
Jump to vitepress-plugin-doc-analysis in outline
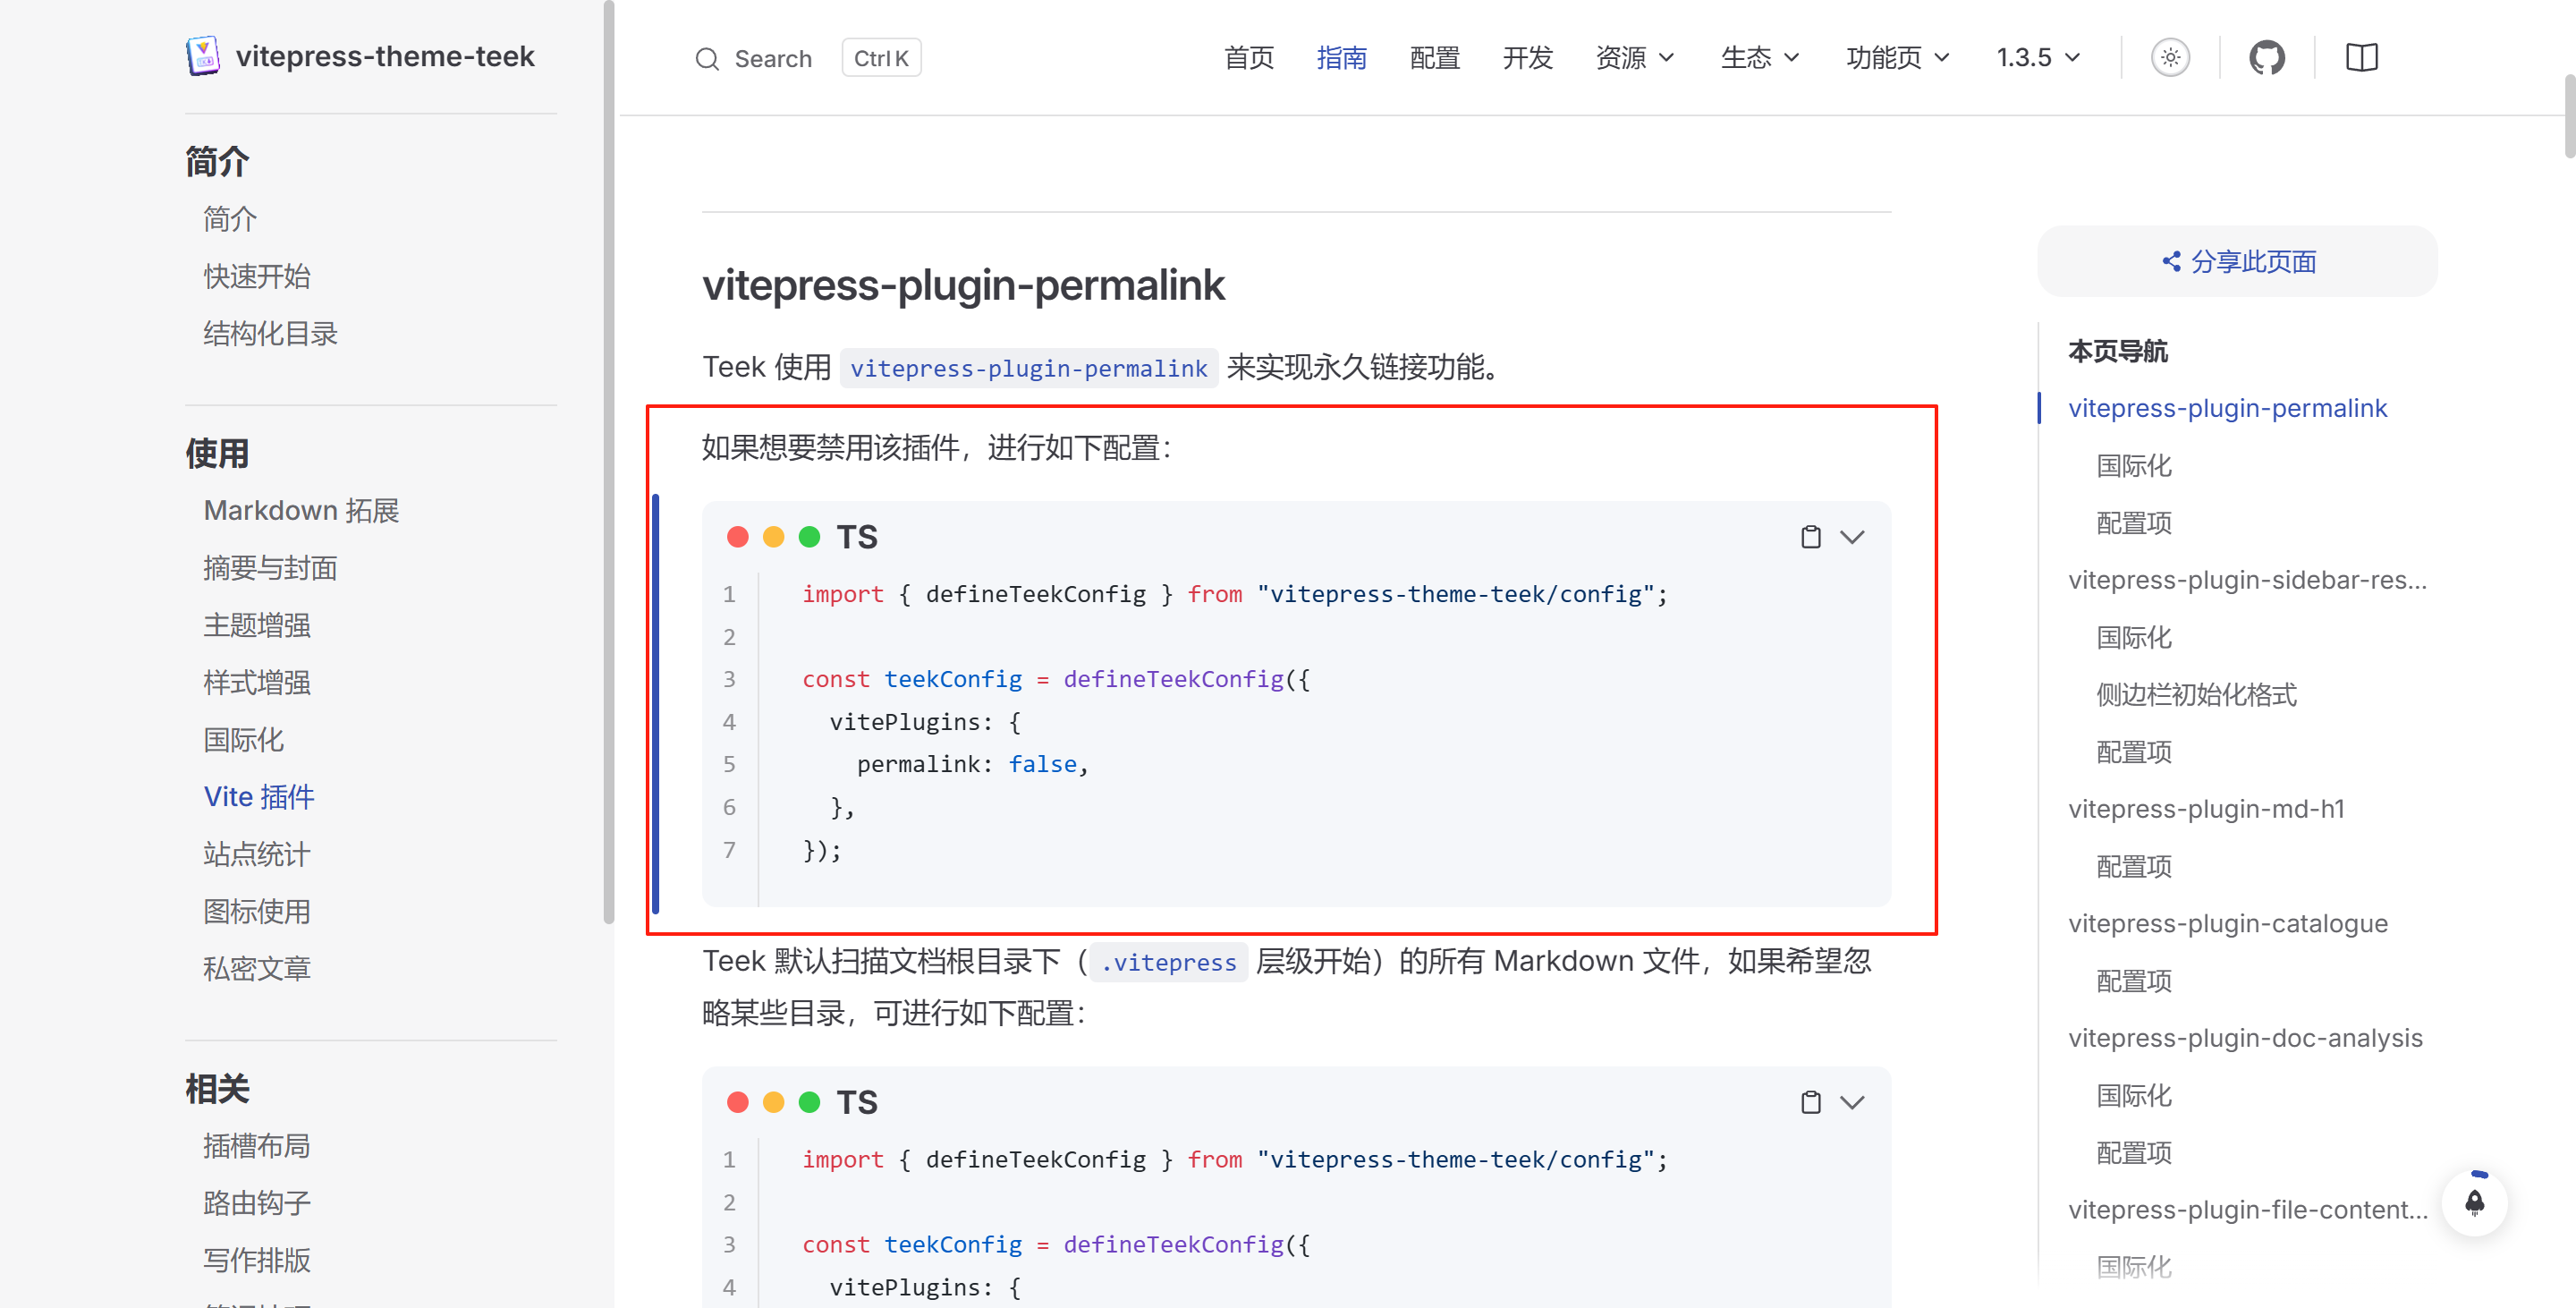pos(2245,1038)
